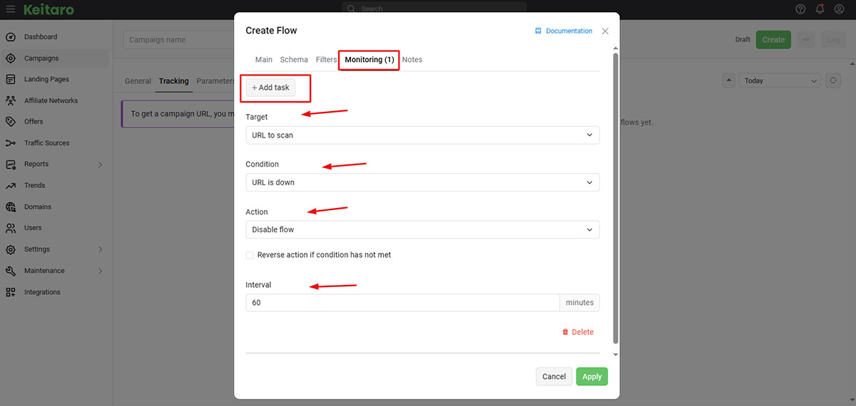Expand the Reports sidebar submenu

(x=100, y=165)
